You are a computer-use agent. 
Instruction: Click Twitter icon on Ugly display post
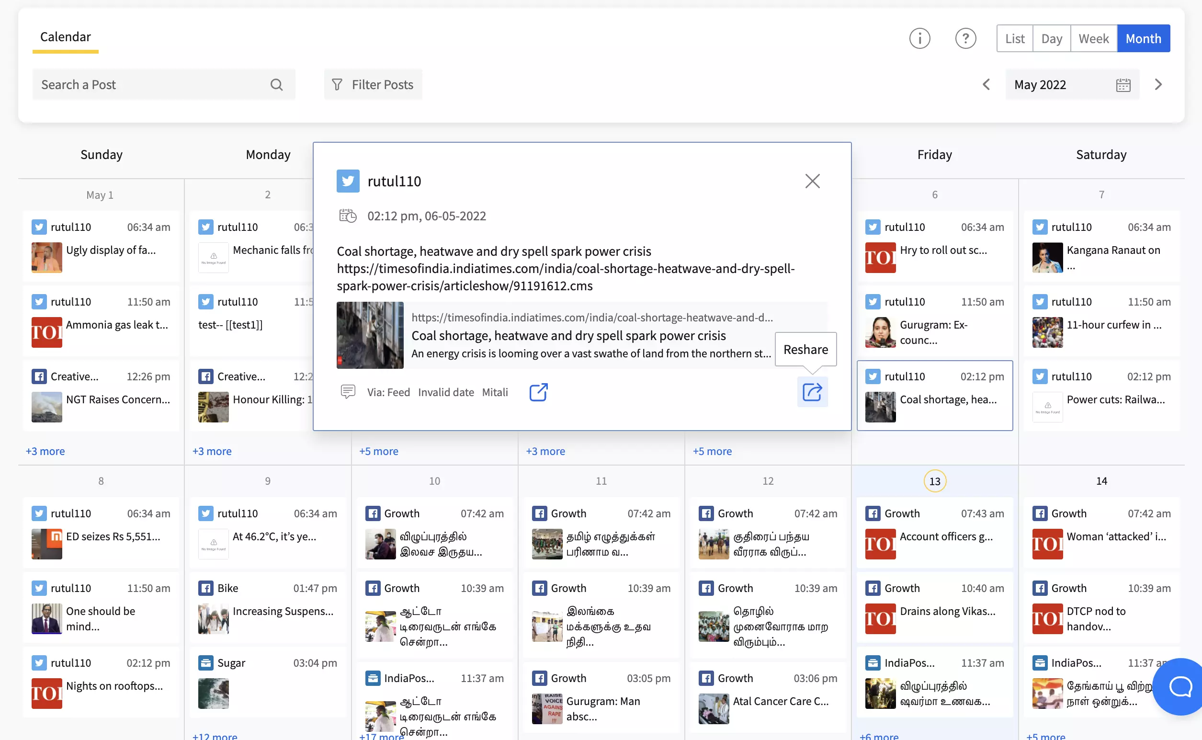pyautogui.click(x=39, y=227)
